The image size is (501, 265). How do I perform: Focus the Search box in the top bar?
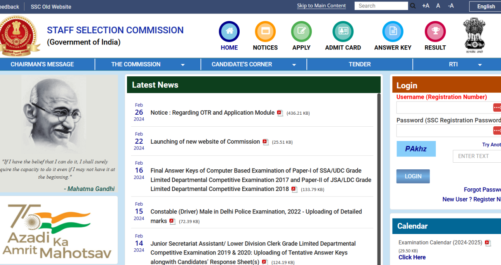click(x=381, y=6)
